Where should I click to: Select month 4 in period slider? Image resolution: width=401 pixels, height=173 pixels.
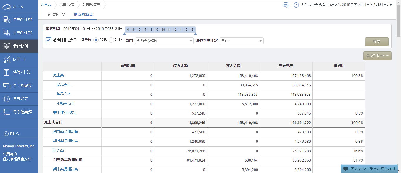[128, 30]
